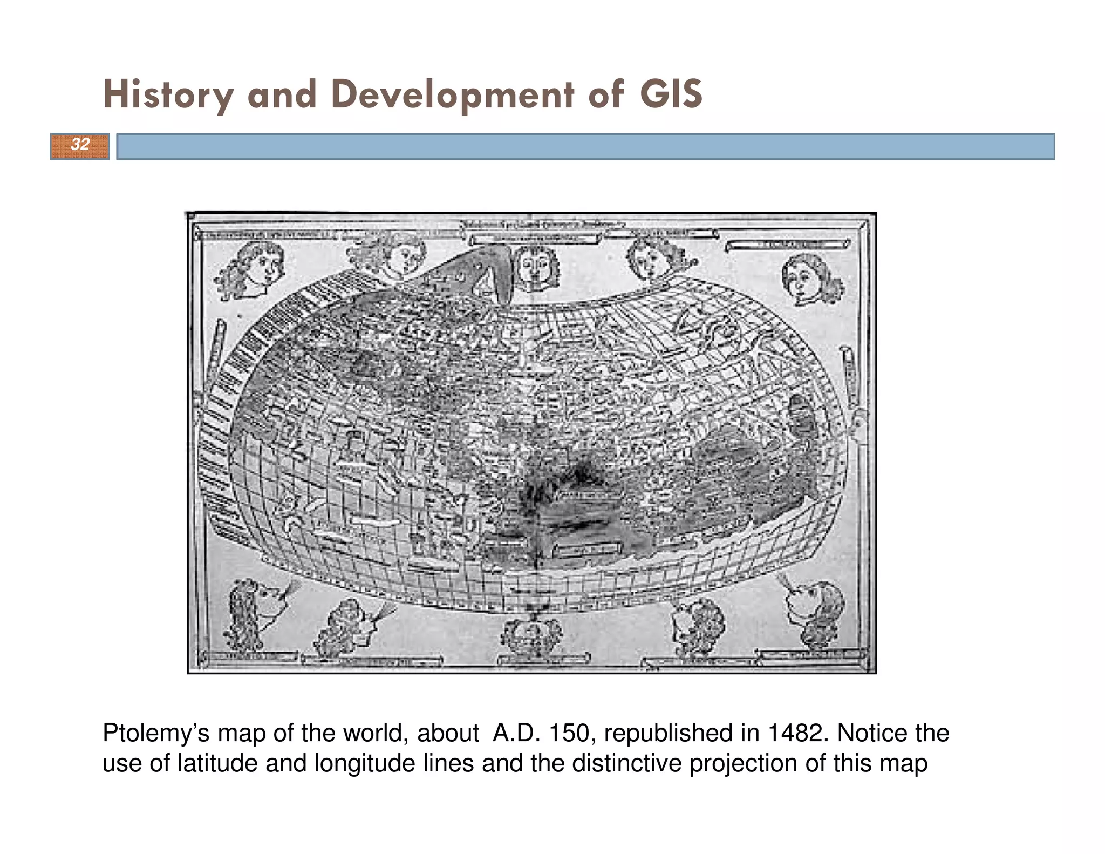Image resolution: width=1105 pixels, height=854 pixels.
Task: Click the slide title 'History and Development of GIS'
Action: [x=403, y=95]
